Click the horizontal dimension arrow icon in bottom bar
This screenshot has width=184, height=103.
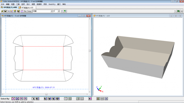[102, 98]
